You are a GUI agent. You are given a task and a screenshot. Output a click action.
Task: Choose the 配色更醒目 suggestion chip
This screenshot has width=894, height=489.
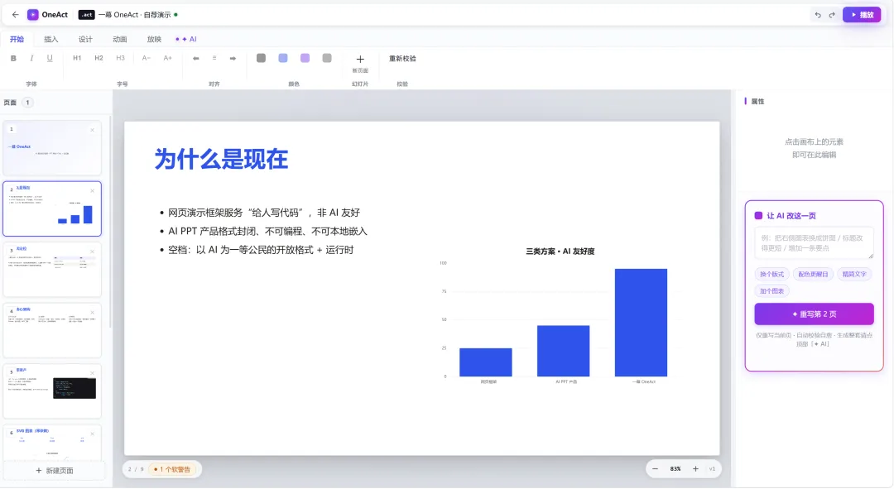[x=813, y=274]
